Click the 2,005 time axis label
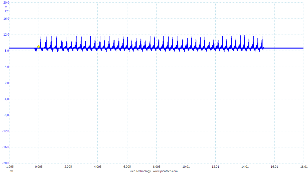Image resolution: width=308 pixels, height=173 pixels. tap(68, 166)
